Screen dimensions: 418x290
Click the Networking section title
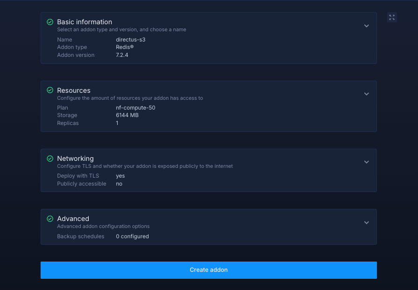[75, 159]
